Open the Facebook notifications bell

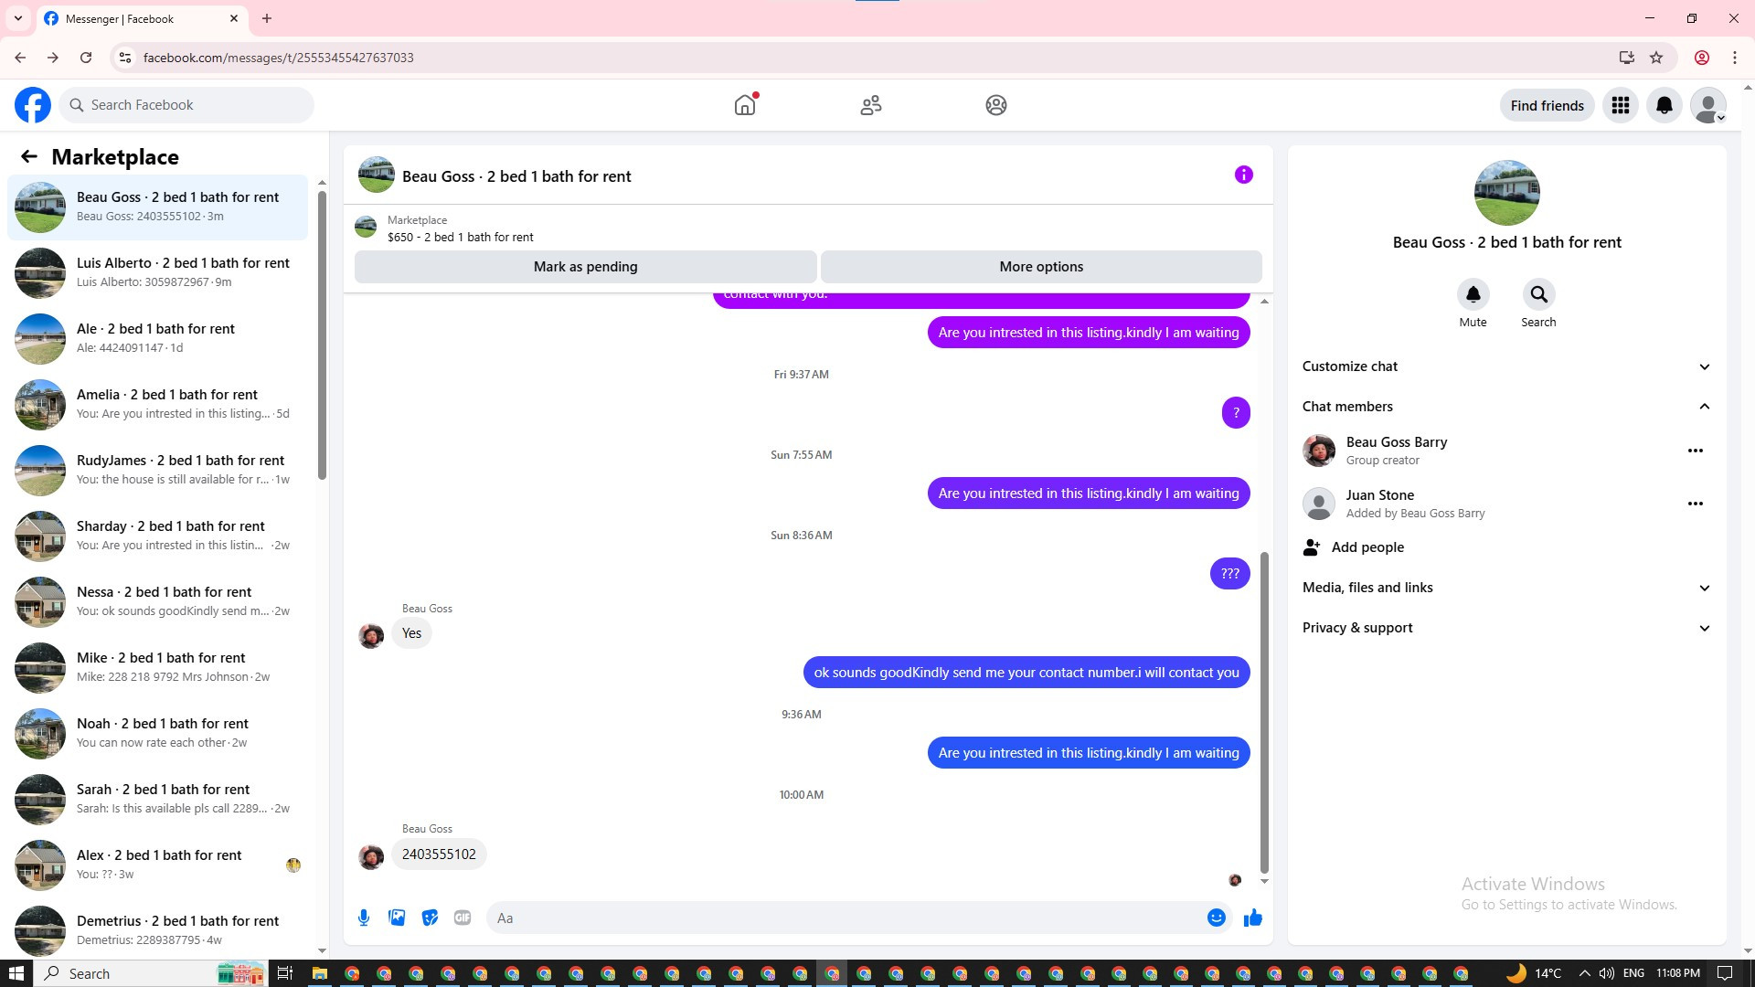(x=1664, y=105)
